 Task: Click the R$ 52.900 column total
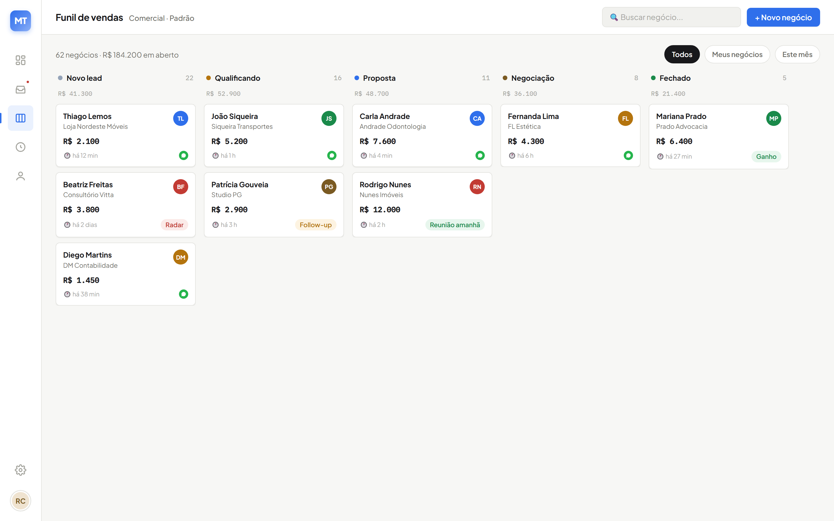pos(223,94)
